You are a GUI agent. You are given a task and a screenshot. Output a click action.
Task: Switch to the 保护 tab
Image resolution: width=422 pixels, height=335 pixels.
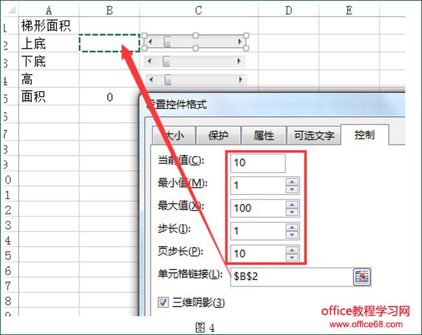(x=218, y=135)
